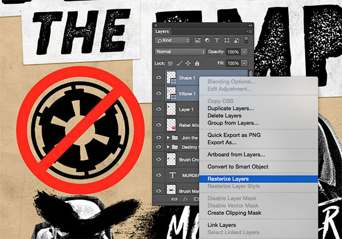Open the Opacity slider dropdown arrow

(x=245, y=52)
